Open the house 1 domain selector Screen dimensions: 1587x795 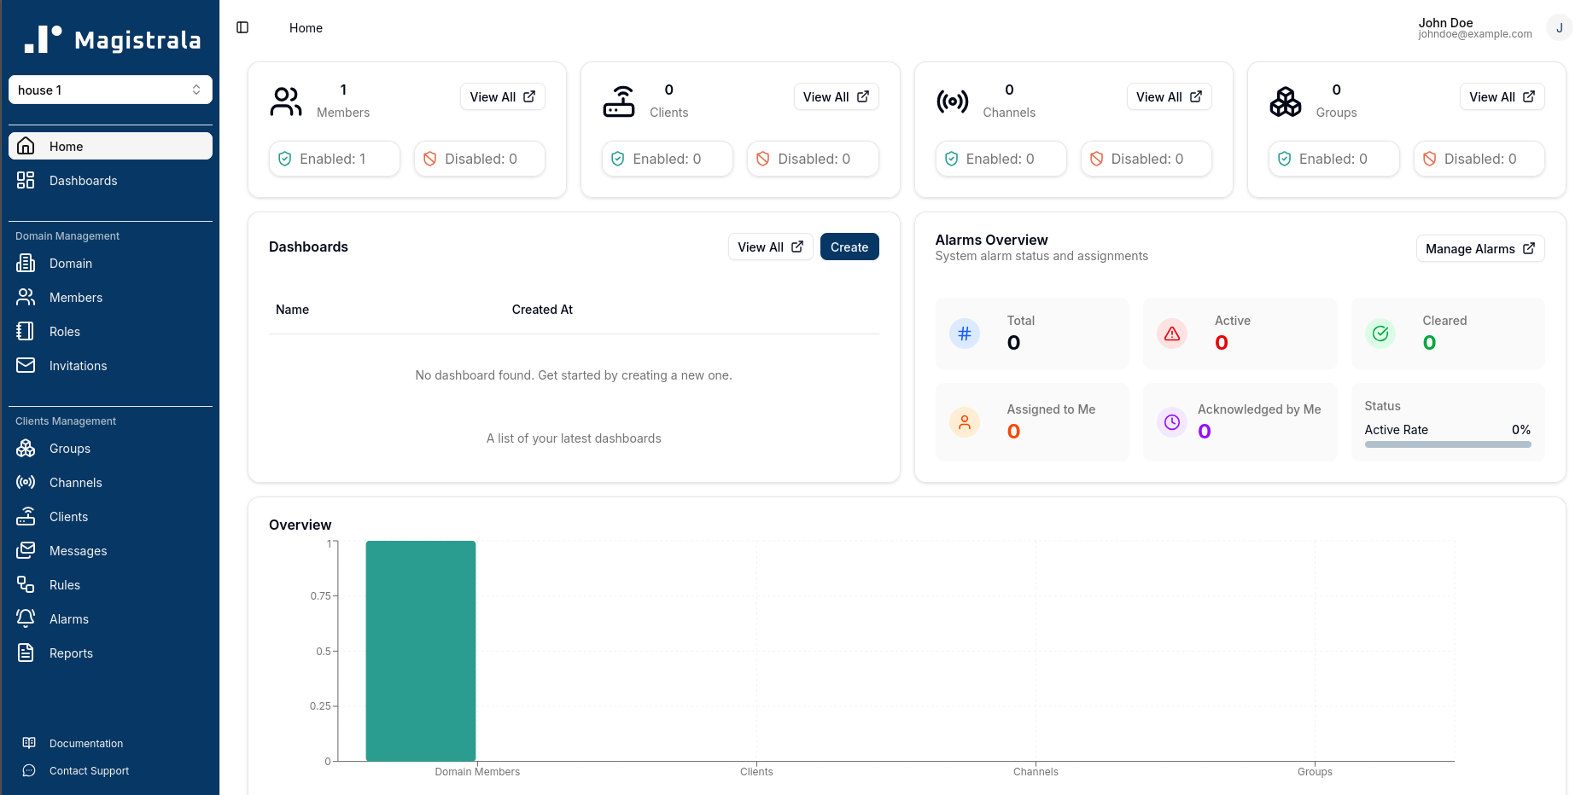(110, 90)
